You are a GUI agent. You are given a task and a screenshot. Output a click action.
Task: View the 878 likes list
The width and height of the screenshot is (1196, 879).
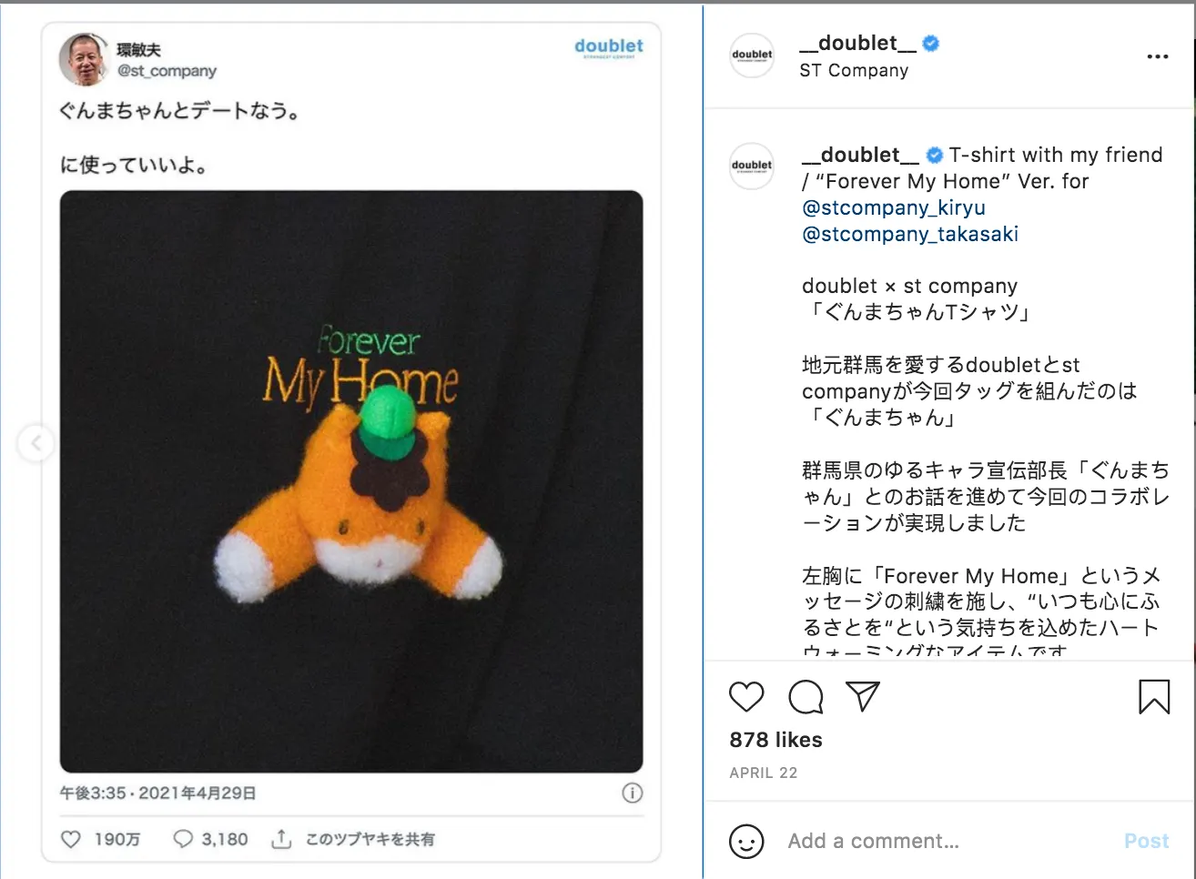(775, 740)
